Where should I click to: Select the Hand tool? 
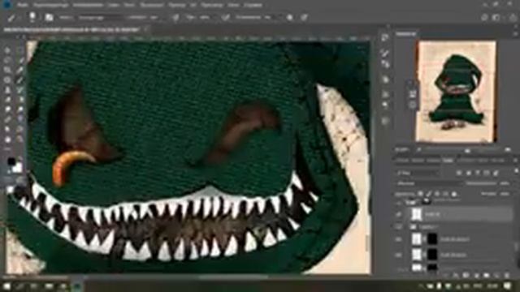point(7,140)
